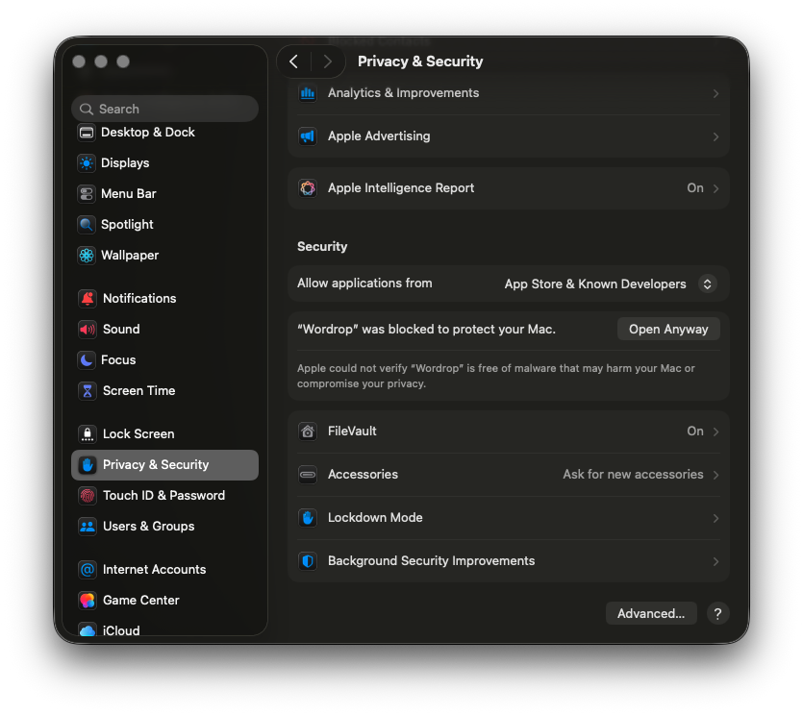Image resolution: width=803 pixels, height=715 pixels.
Task: Click the Lockdown Mode hand icon
Action: click(308, 518)
